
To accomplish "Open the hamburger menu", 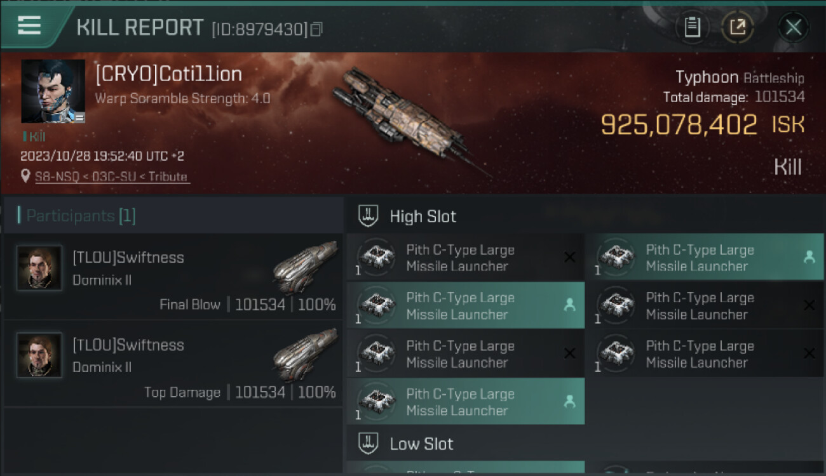I will (29, 25).
